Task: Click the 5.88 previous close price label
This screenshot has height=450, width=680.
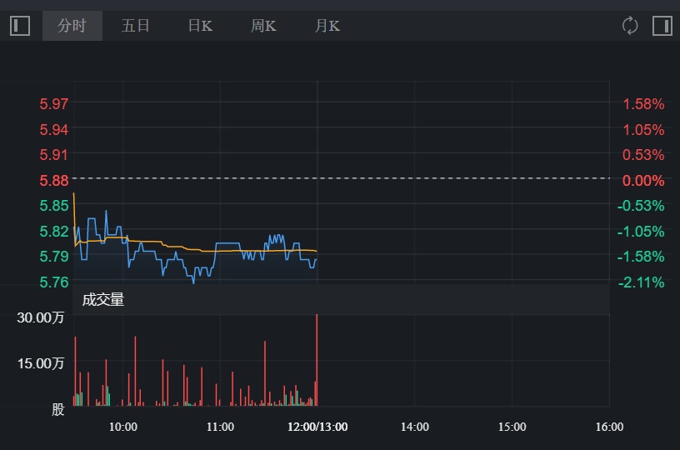Action: pos(54,180)
